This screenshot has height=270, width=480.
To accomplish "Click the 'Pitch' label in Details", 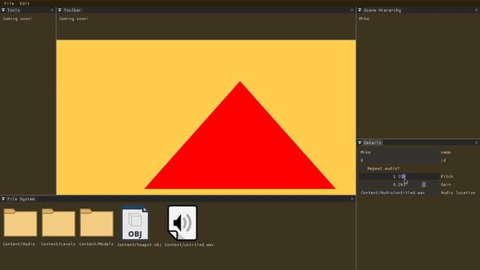I will click(x=447, y=177).
